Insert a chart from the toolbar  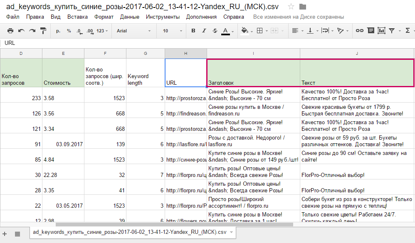point(381,31)
